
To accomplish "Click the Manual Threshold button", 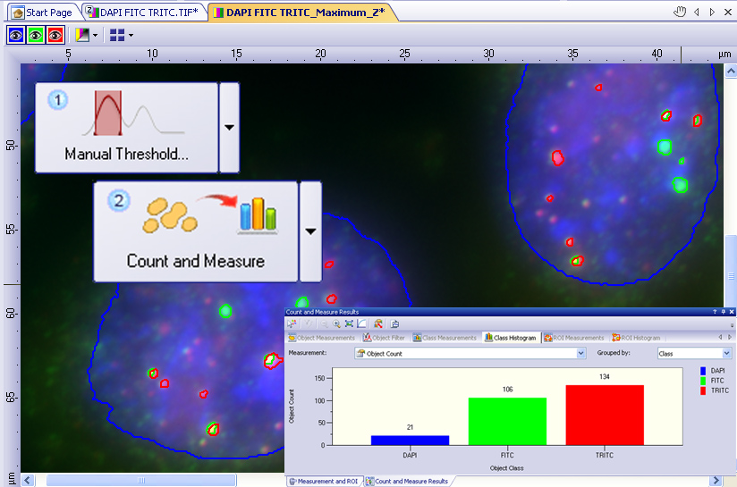I will [x=126, y=128].
